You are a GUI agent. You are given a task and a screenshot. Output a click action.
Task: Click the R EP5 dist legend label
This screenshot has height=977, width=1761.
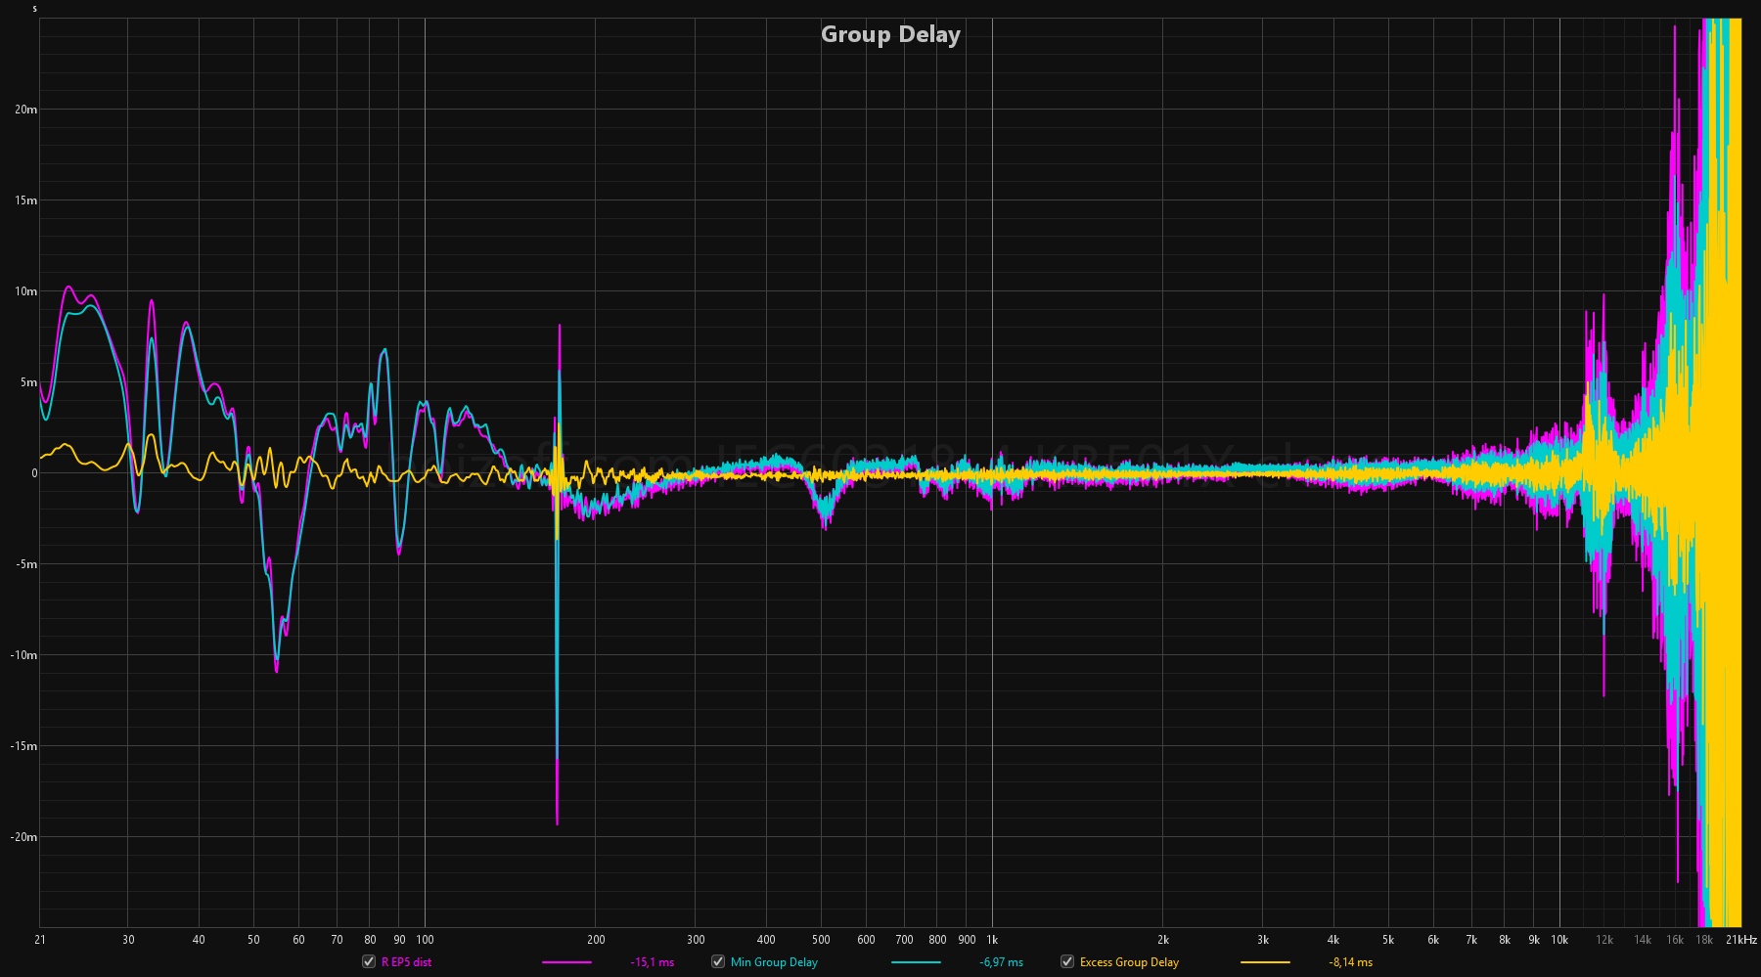406,962
